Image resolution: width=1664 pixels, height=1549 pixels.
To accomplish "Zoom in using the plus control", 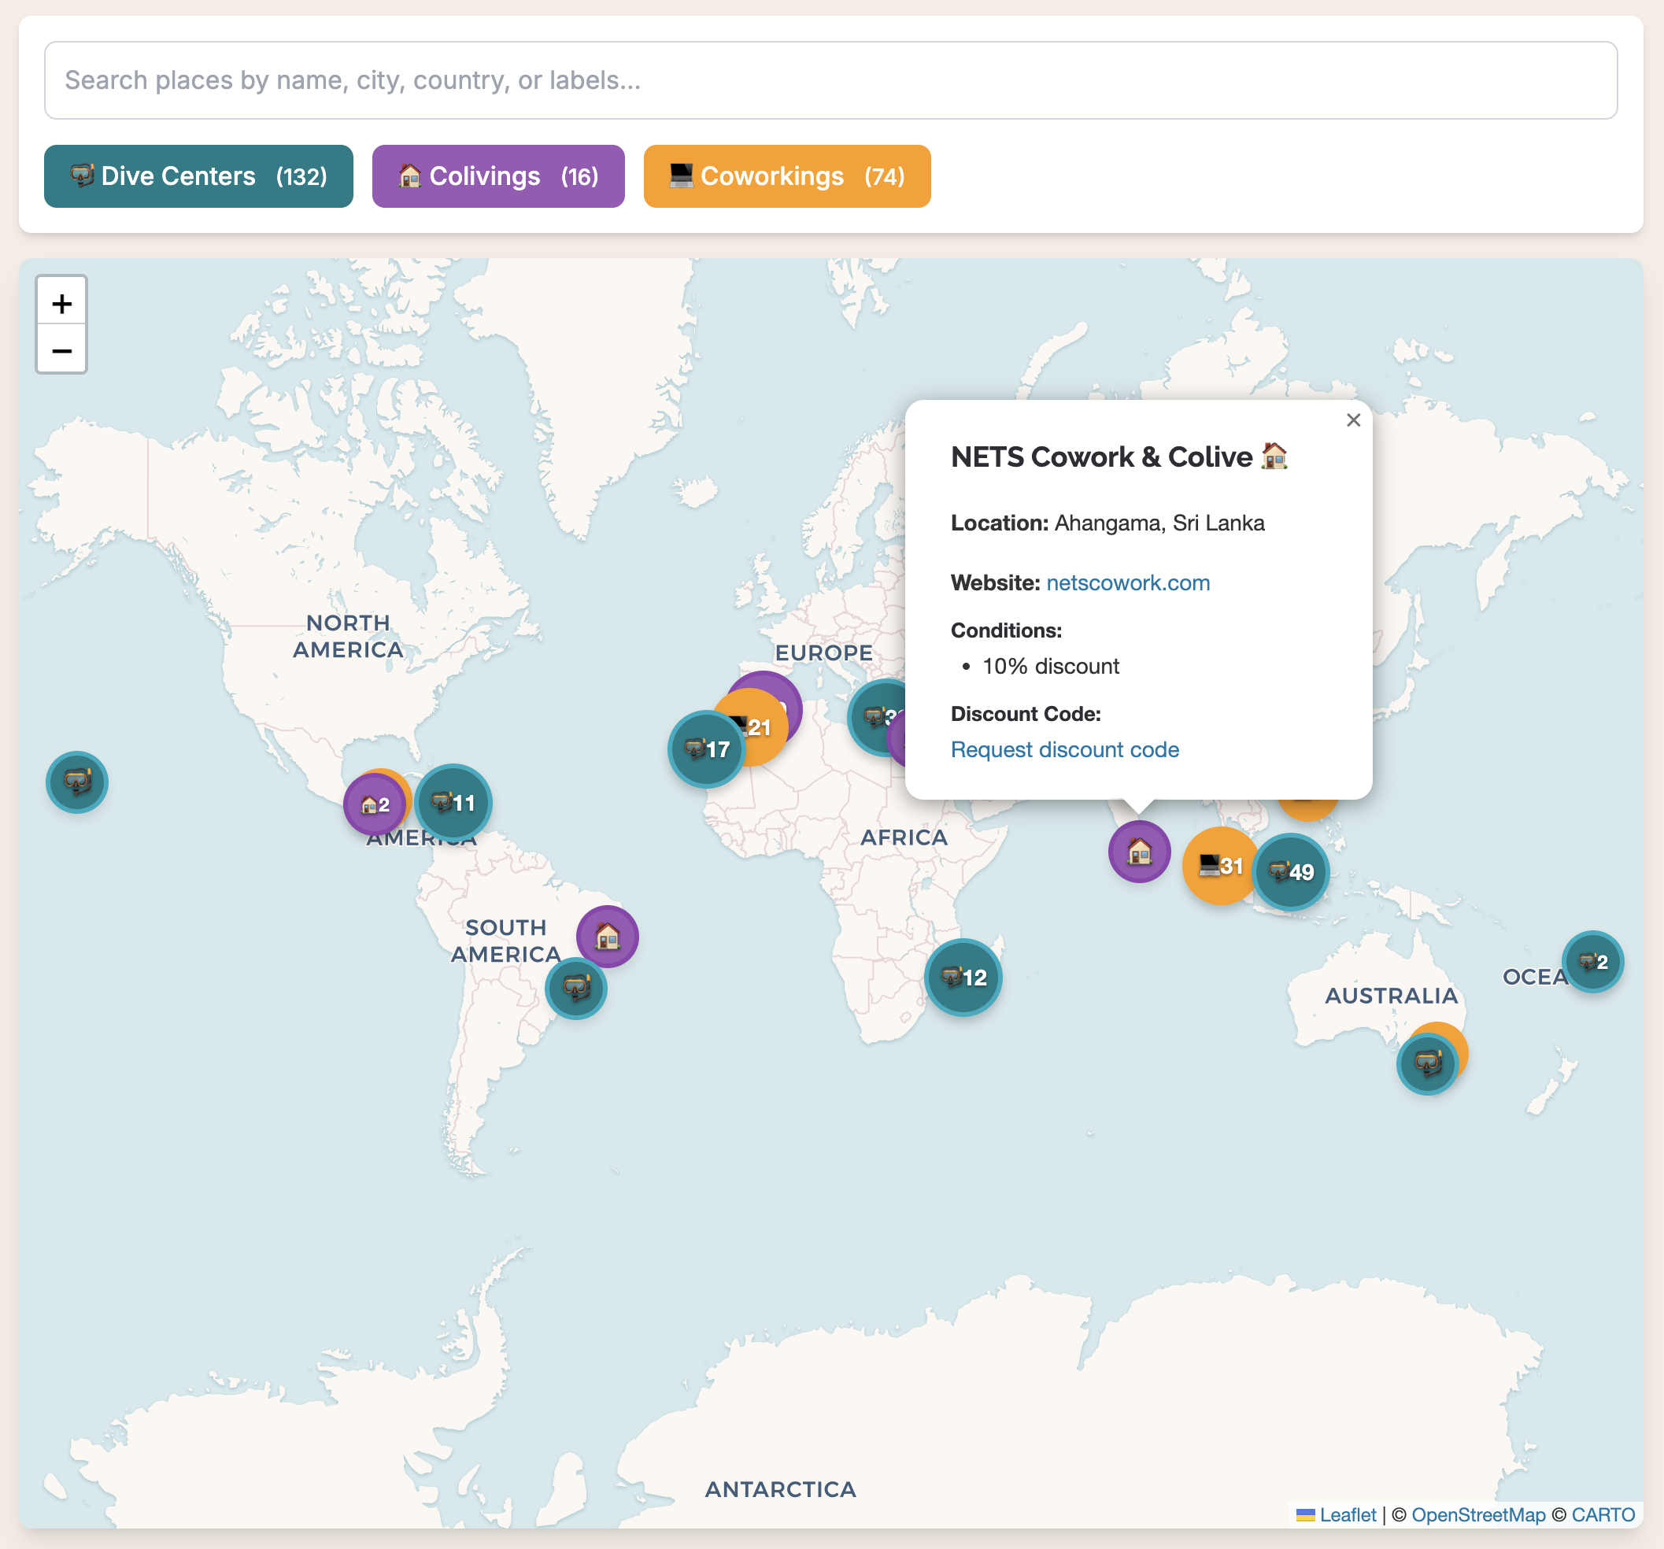I will 61,302.
